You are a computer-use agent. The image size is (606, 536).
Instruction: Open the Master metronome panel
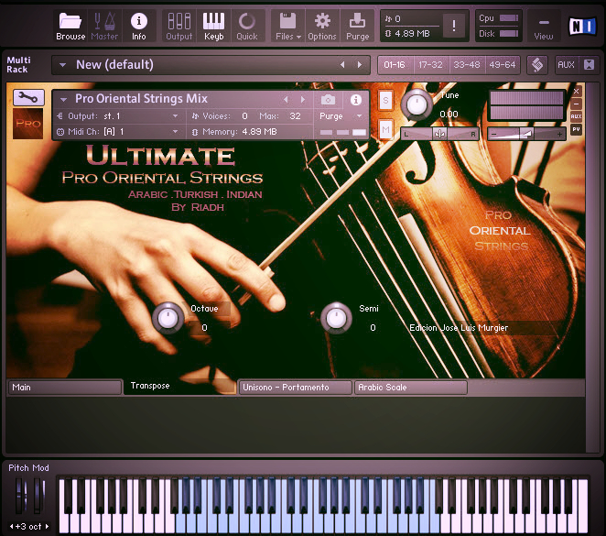(104, 27)
